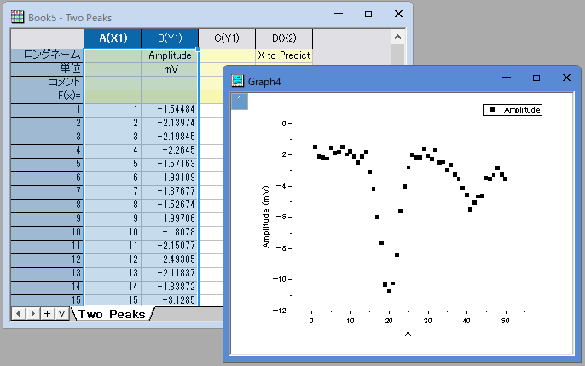
Task: Select graph layer 1 icon
Action: (x=240, y=102)
